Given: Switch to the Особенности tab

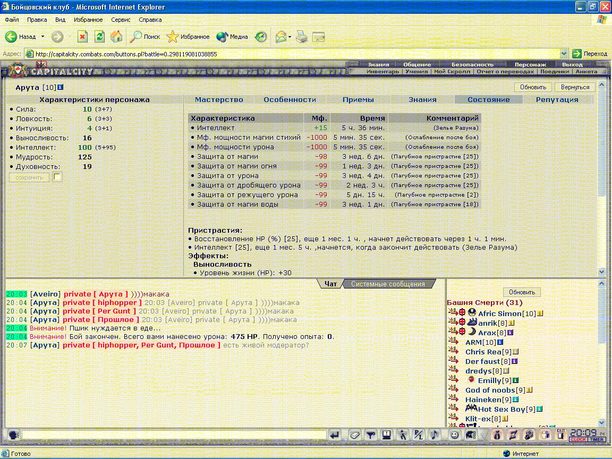Looking at the screenshot, I should point(290,99).
